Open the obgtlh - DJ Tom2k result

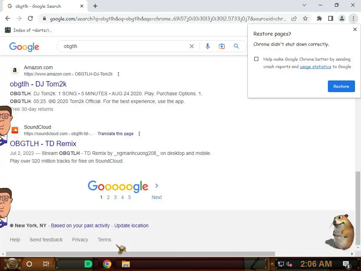[38, 84]
